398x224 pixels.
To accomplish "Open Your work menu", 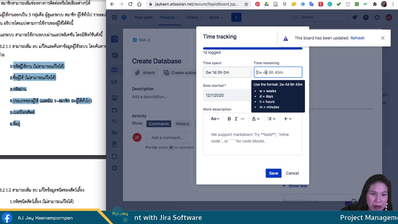I will [x=143, y=17].
